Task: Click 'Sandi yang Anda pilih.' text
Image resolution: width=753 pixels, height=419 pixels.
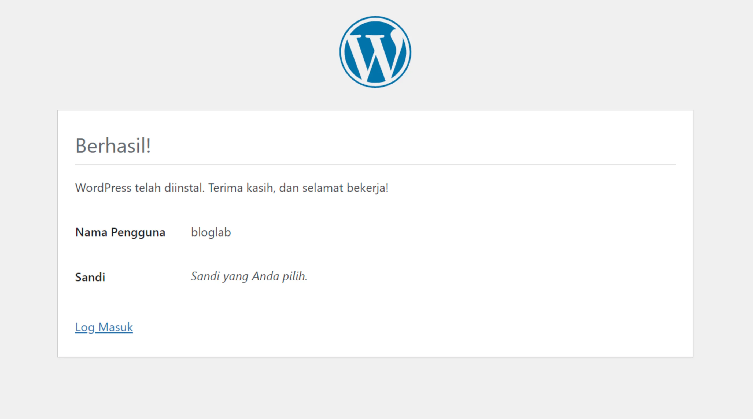Action: coord(249,276)
